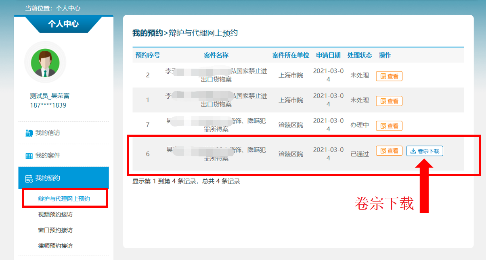Click 查看 for the 办理中 appointment
Screen dimensions: 486x260
(x=389, y=126)
